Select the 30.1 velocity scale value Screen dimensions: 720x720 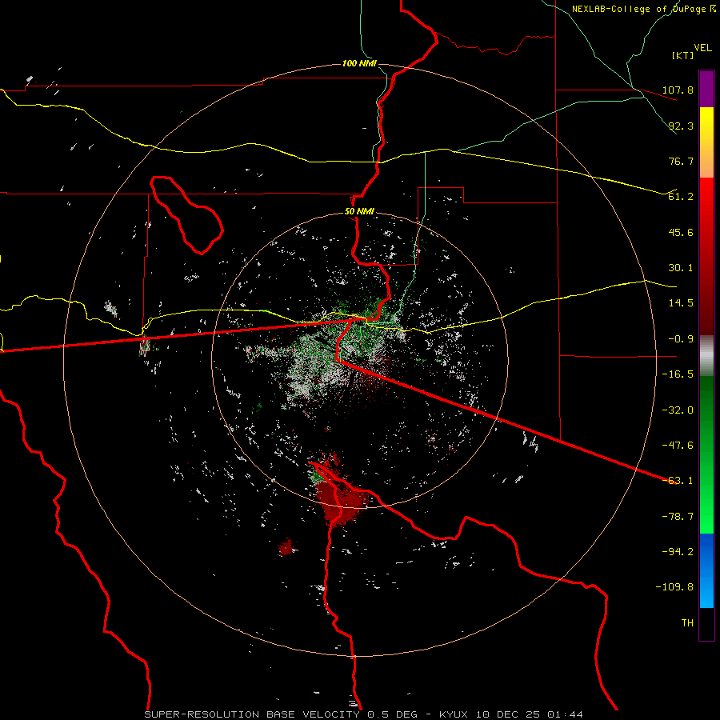pos(681,268)
